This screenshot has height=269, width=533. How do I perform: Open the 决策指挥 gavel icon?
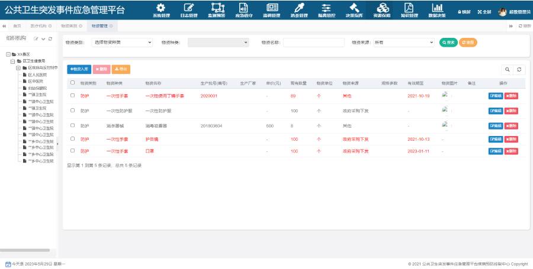point(354,8)
